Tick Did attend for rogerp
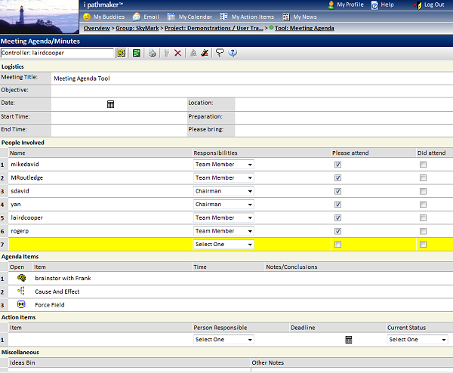 [x=423, y=231]
